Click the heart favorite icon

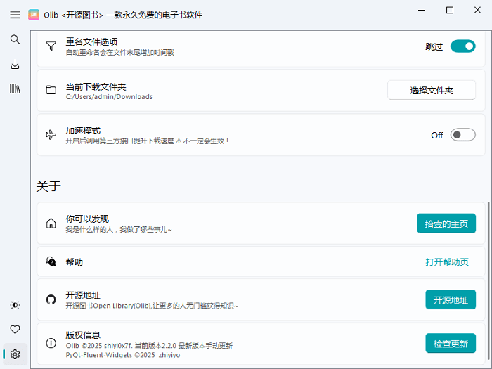pos(15,330)
